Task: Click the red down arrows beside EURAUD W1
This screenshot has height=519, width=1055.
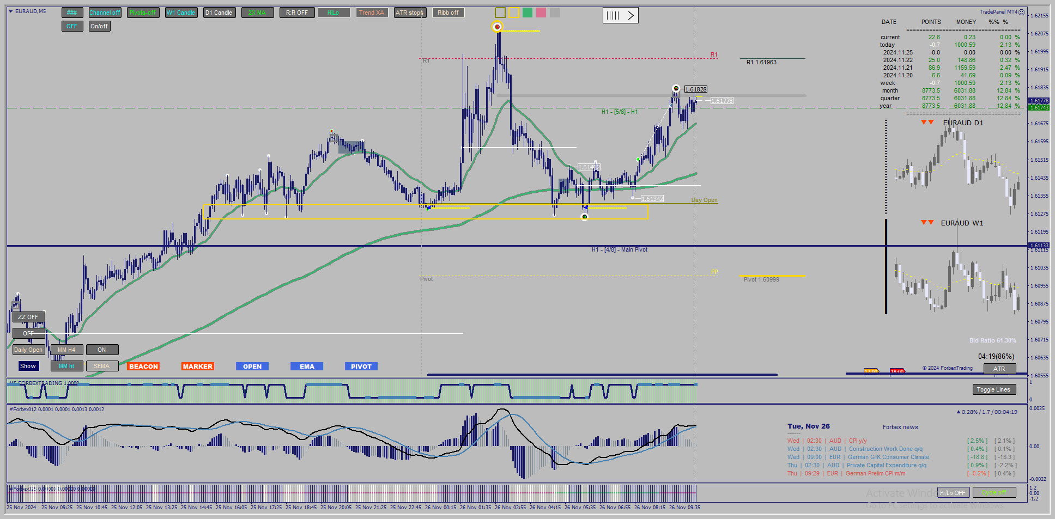Action: click(927, 222)
